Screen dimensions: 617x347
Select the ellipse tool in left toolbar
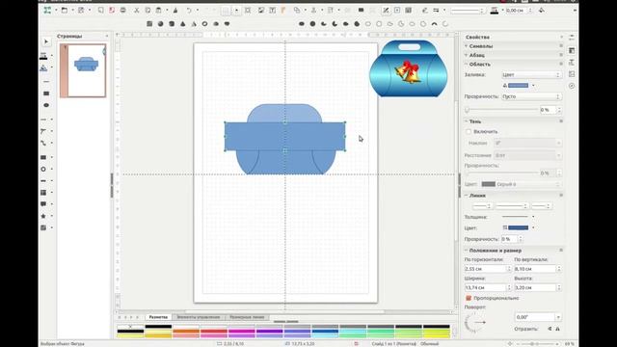[x=46, y=105]
